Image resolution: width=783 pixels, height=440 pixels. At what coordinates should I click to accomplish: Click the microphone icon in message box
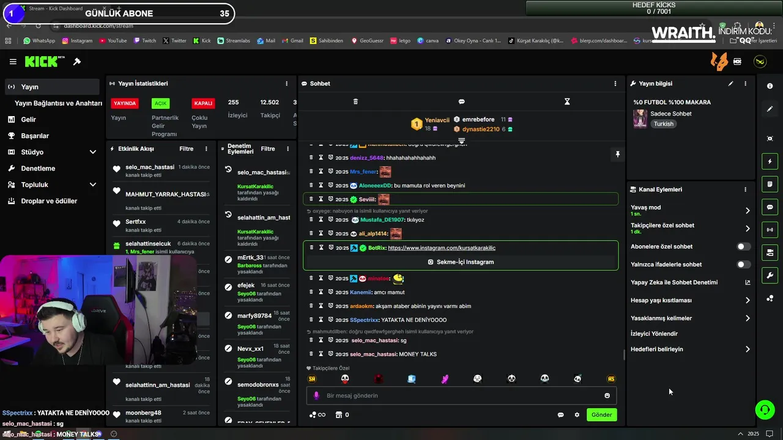(316, 395)
